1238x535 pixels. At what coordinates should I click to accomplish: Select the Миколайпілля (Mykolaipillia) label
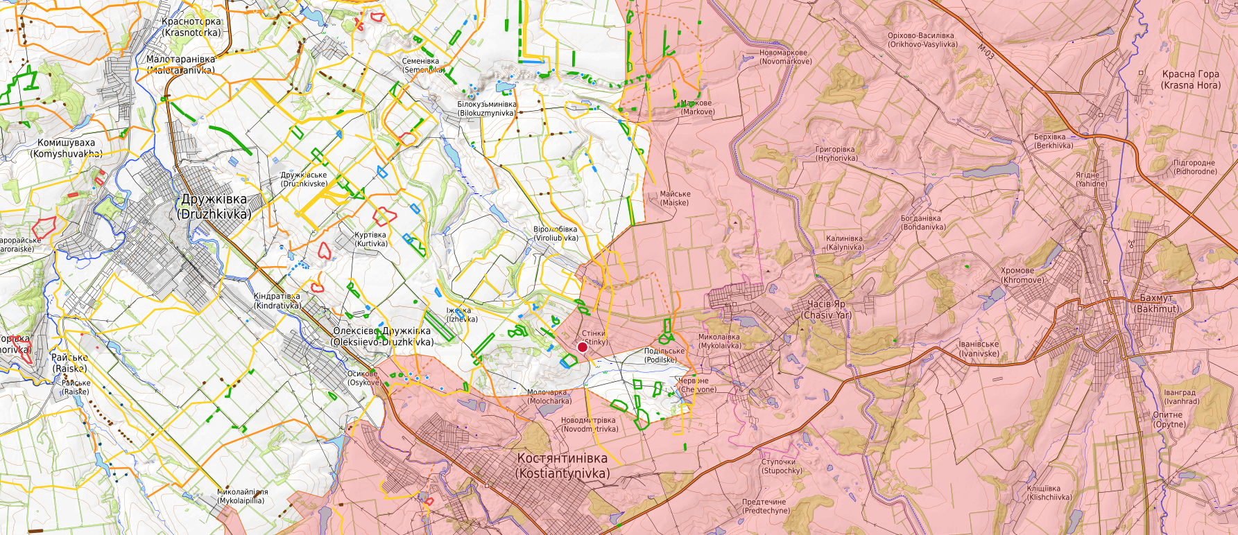241,496
